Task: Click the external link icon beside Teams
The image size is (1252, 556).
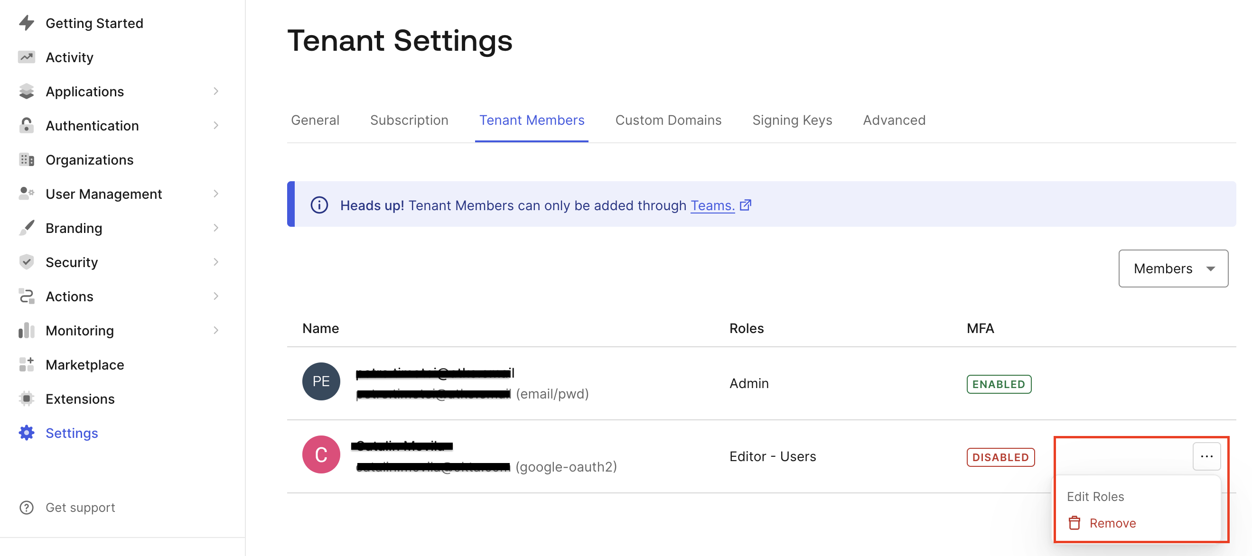Action: (x=745, y=205)
